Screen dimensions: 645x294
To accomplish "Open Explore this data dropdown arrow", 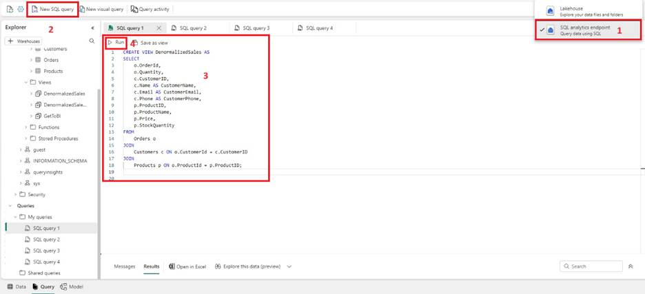I will (x=289, y=266).
